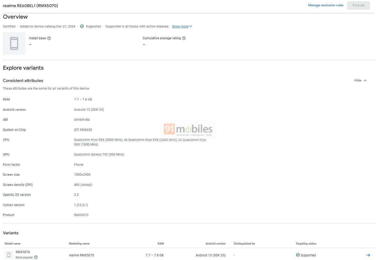Click the Most popular info icon
The height and width of the screenshot is (260, 376).
[36, 257]
